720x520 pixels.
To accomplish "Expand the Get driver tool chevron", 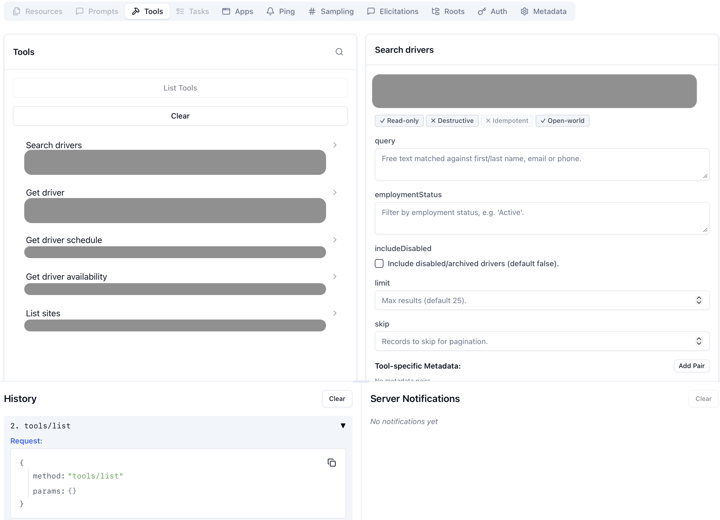I will click(x=335, y=192).
